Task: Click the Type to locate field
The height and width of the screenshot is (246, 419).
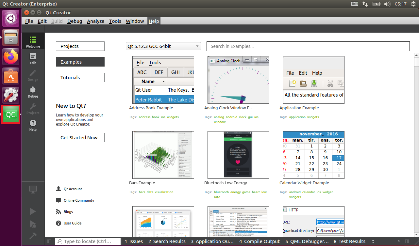Action: point(88,241)
